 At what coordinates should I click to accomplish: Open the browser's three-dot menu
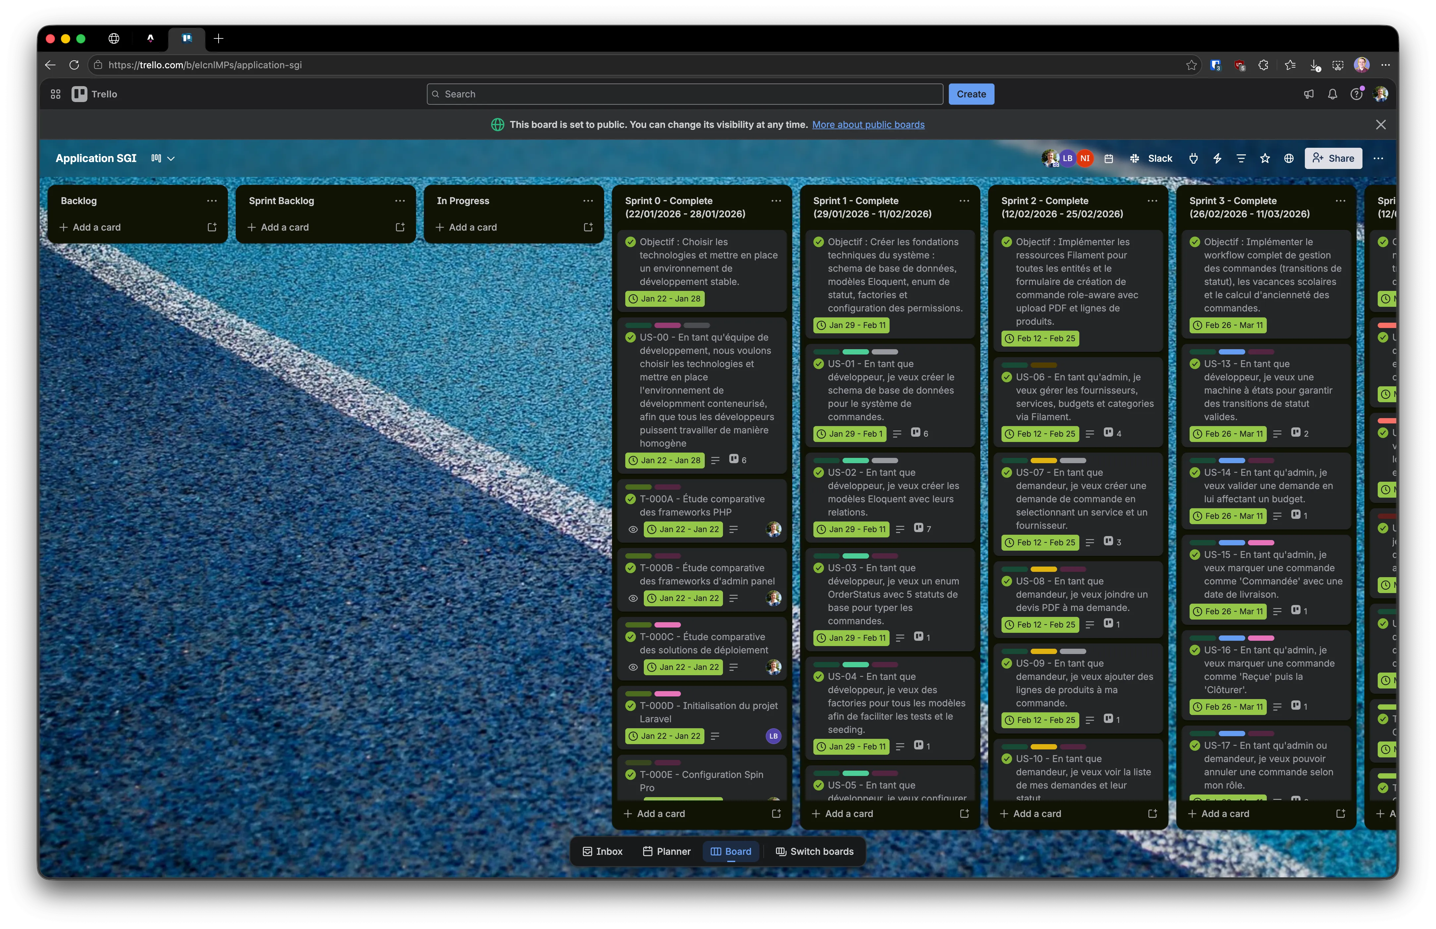tap(1385, 65)
